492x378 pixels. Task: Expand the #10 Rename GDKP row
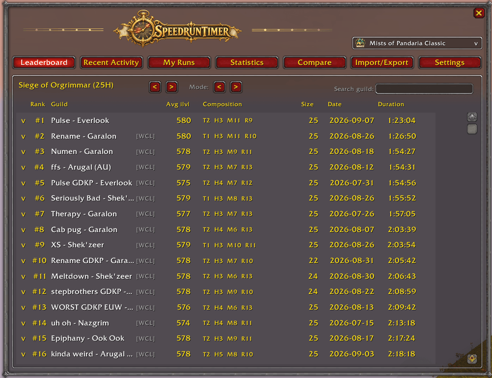coord(23,261)
